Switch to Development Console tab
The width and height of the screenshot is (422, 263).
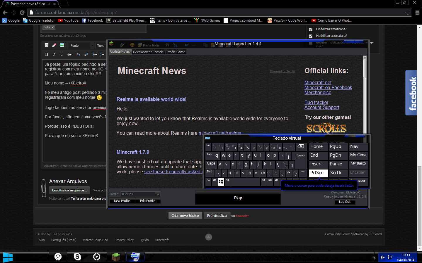click(148, 52)
